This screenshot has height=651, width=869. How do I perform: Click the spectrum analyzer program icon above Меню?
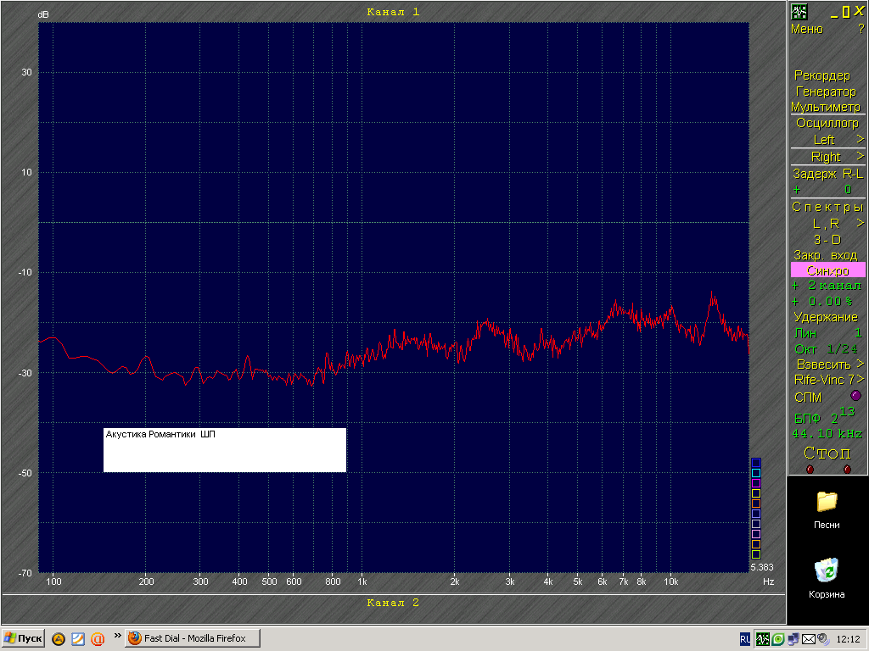[799, 12]
